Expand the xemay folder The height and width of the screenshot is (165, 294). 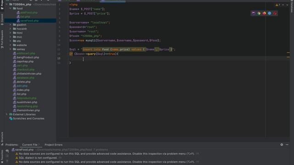click(10, 49)
